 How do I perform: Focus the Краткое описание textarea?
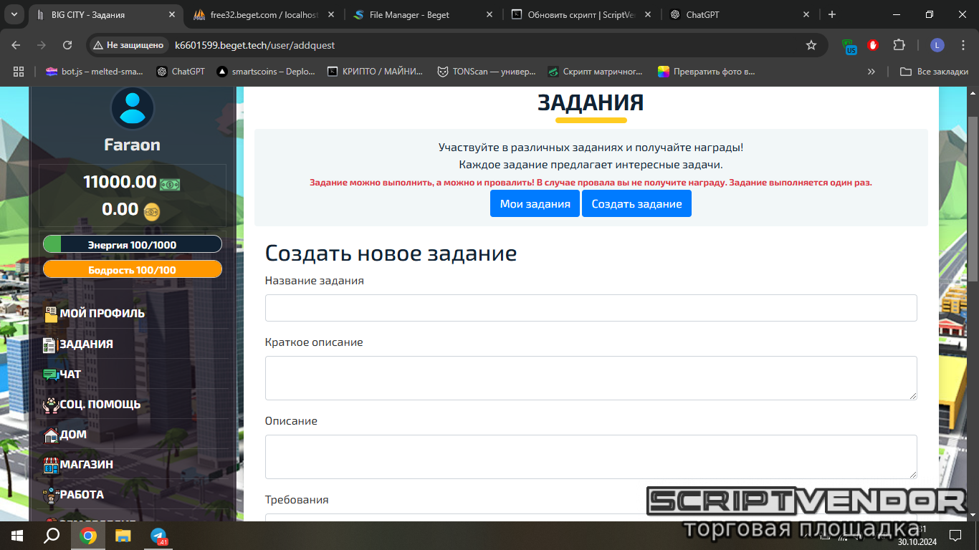tap(591, 378)
